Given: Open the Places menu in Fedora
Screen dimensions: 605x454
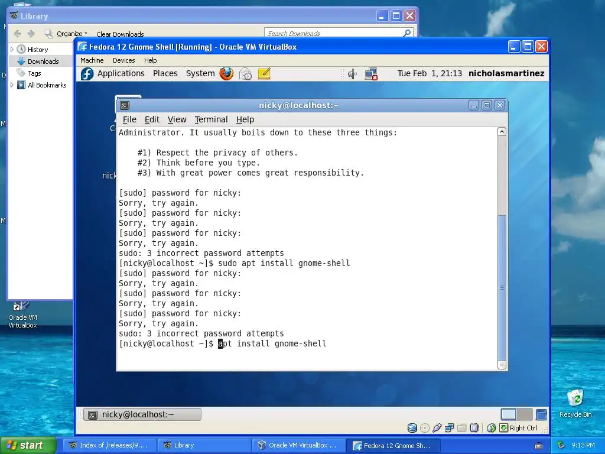Looking at the screenshot, I should coord(165,73).
